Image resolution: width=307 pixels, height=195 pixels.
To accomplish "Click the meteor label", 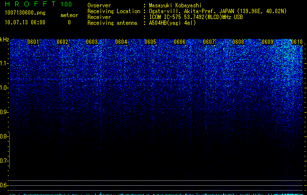I will pos(69,15).
